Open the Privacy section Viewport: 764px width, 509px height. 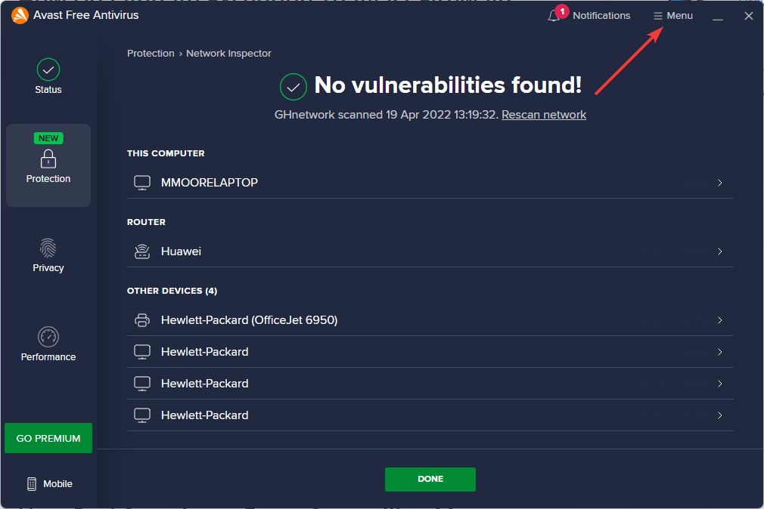(x=48, y=255)
